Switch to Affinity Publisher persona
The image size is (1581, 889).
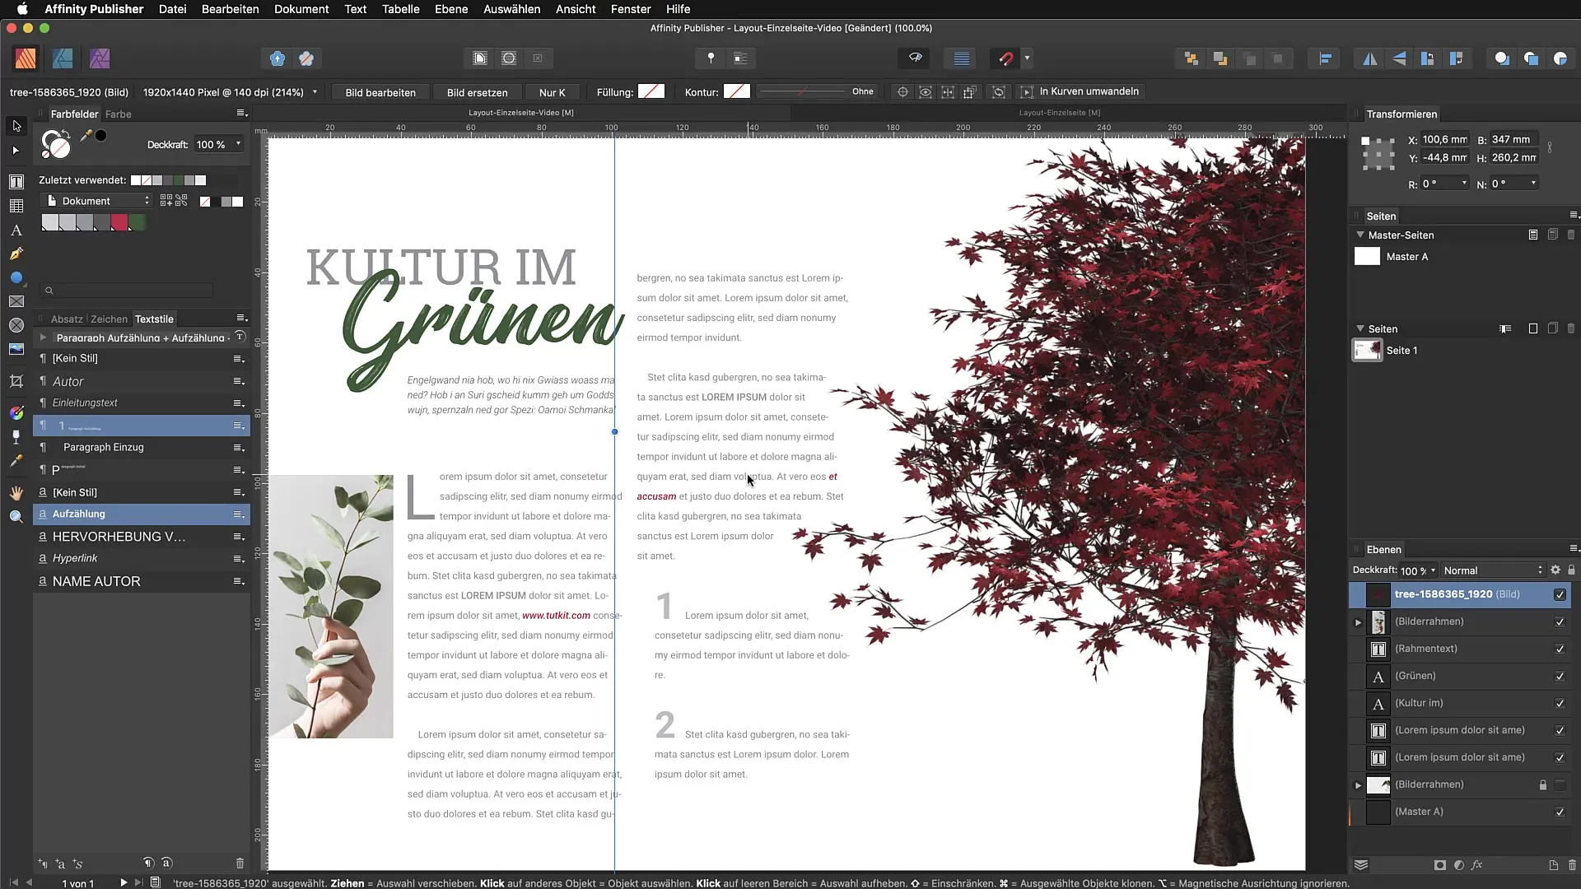(26, 58)
